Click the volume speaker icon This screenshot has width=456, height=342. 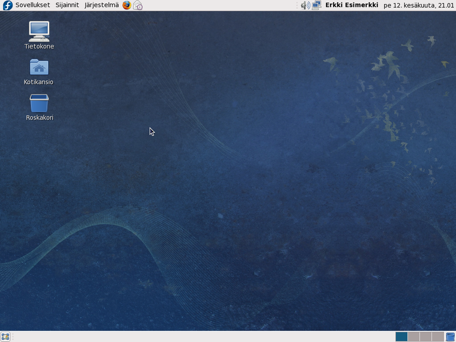point(305,5)
